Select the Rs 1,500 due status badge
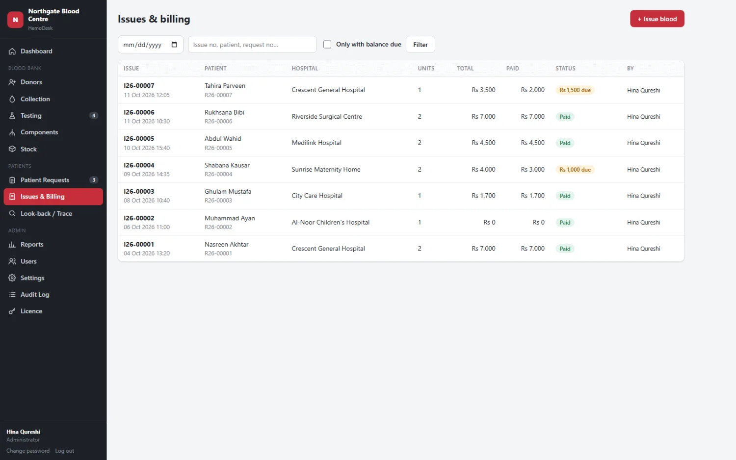This screenshot has width=736, height=460. coord(575,90)
